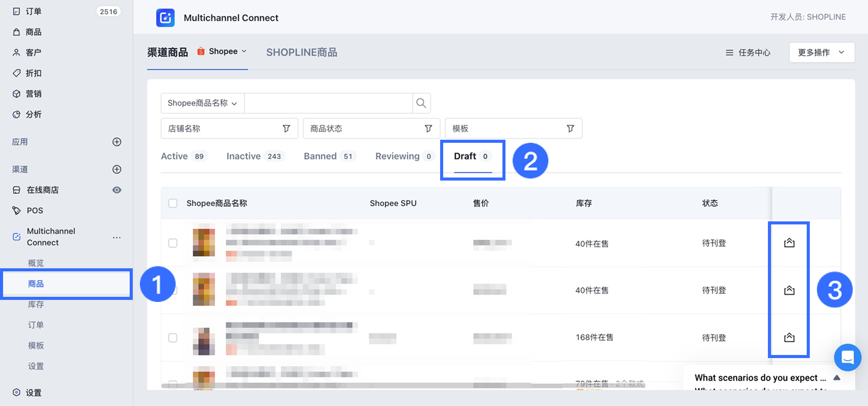Click the Multichannel Connect sidebar icon
The height and width of the screenshot is (406, 868).
pos(16,237)
